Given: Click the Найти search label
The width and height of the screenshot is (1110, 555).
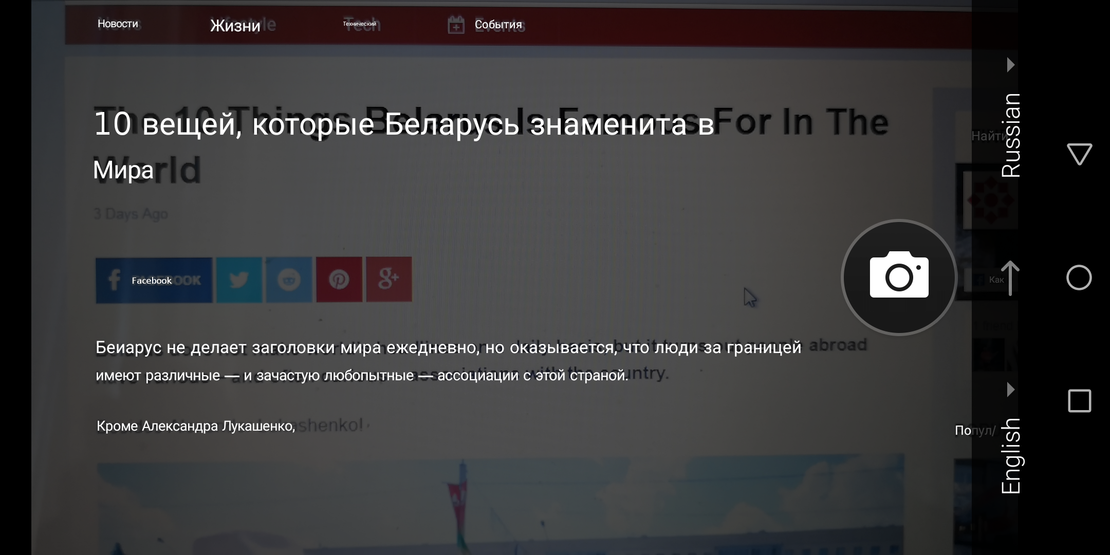Looking at the screenshot, I should [x=989, y=136].
